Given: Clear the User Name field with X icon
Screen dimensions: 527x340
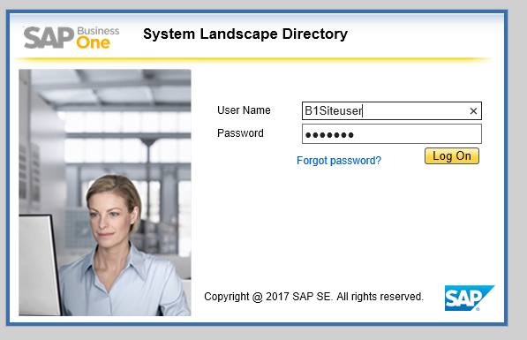Looking at the screenshot, I should point(473,111).
